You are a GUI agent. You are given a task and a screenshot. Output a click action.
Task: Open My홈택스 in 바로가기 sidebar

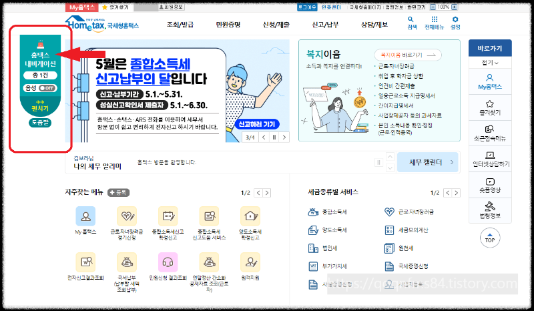(x=490, y=81)
